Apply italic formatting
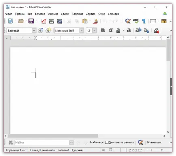This screenshot has height=156, width=176. 111,30
